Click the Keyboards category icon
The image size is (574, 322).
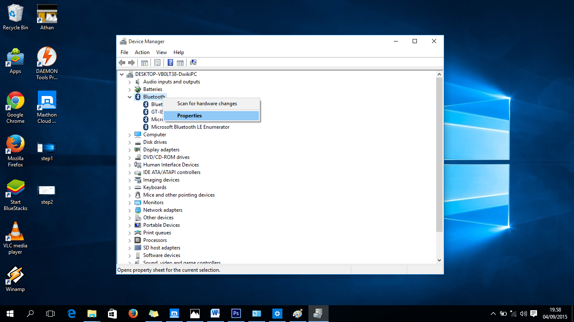point(138,187)
